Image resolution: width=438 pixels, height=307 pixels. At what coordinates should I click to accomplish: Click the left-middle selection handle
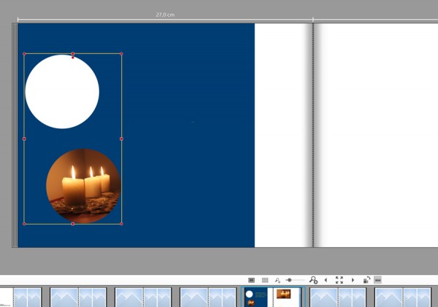click(24, 139)
